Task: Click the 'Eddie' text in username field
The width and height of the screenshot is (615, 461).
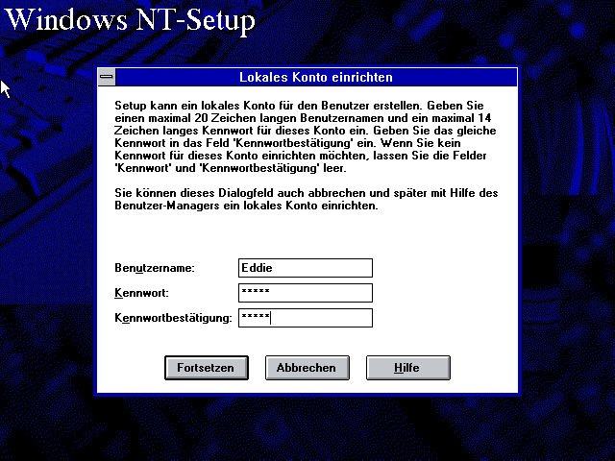Action: 258,268
